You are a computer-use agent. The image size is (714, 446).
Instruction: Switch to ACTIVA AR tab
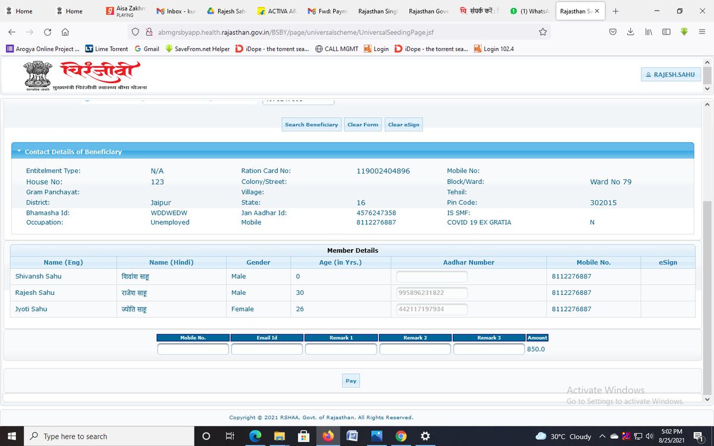click(277, 11)
